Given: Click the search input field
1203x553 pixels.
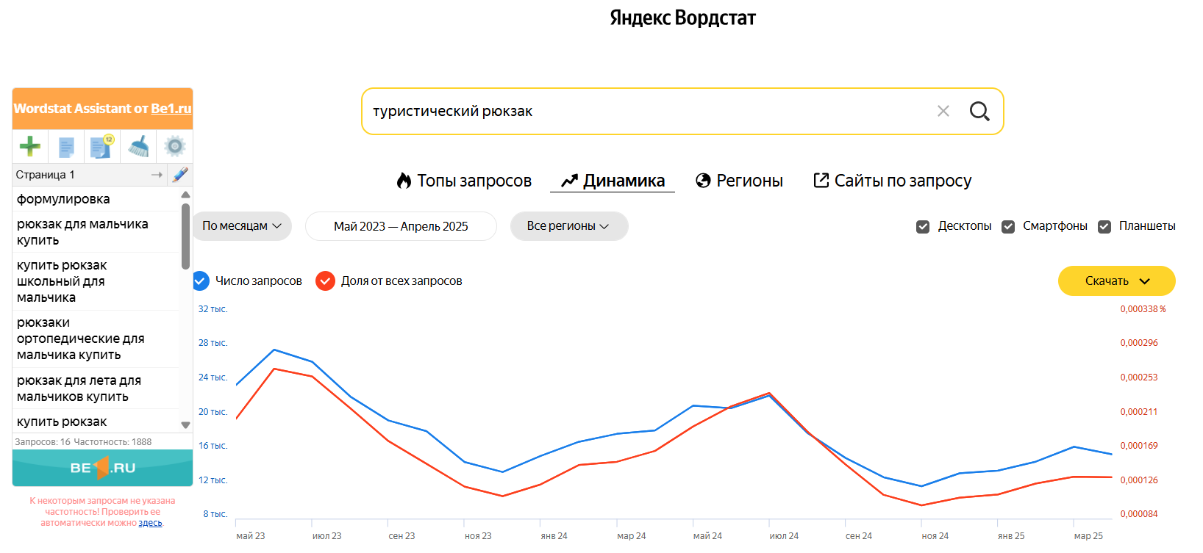Looking at the screenshot, I should [x=647, y=111].
